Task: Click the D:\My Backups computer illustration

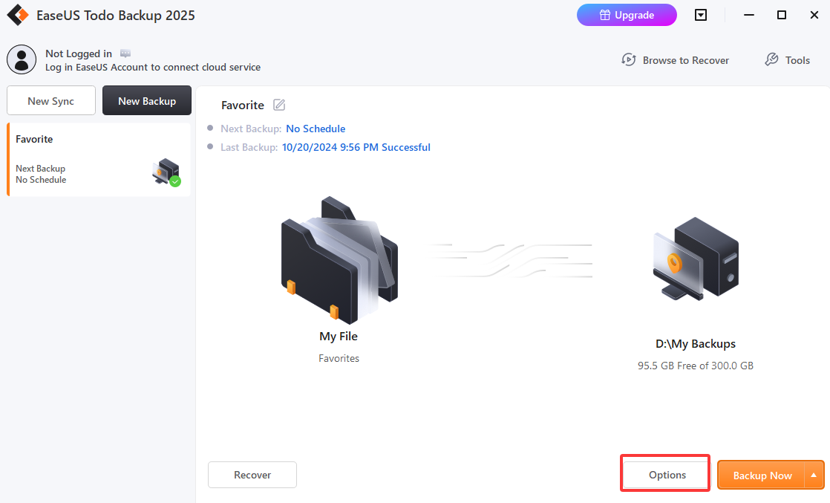Action: click(x=696, y=259)
